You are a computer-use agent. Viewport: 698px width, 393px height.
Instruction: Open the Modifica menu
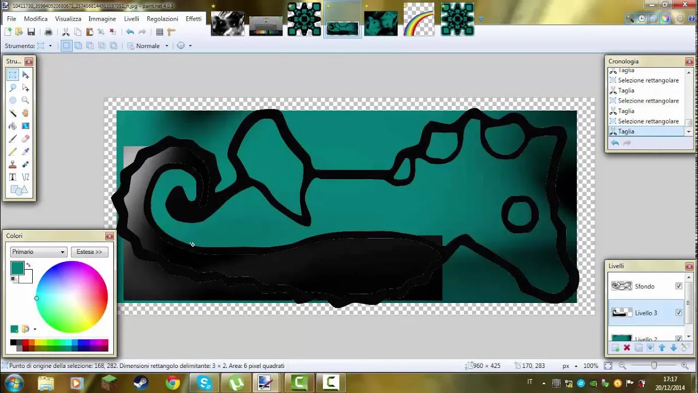pos(36,19)
